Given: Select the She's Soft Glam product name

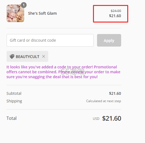Looking at the screenshot, I should (42, 13).
